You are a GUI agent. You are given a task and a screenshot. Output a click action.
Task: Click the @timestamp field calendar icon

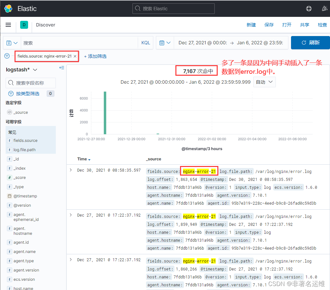pos(10,196)
